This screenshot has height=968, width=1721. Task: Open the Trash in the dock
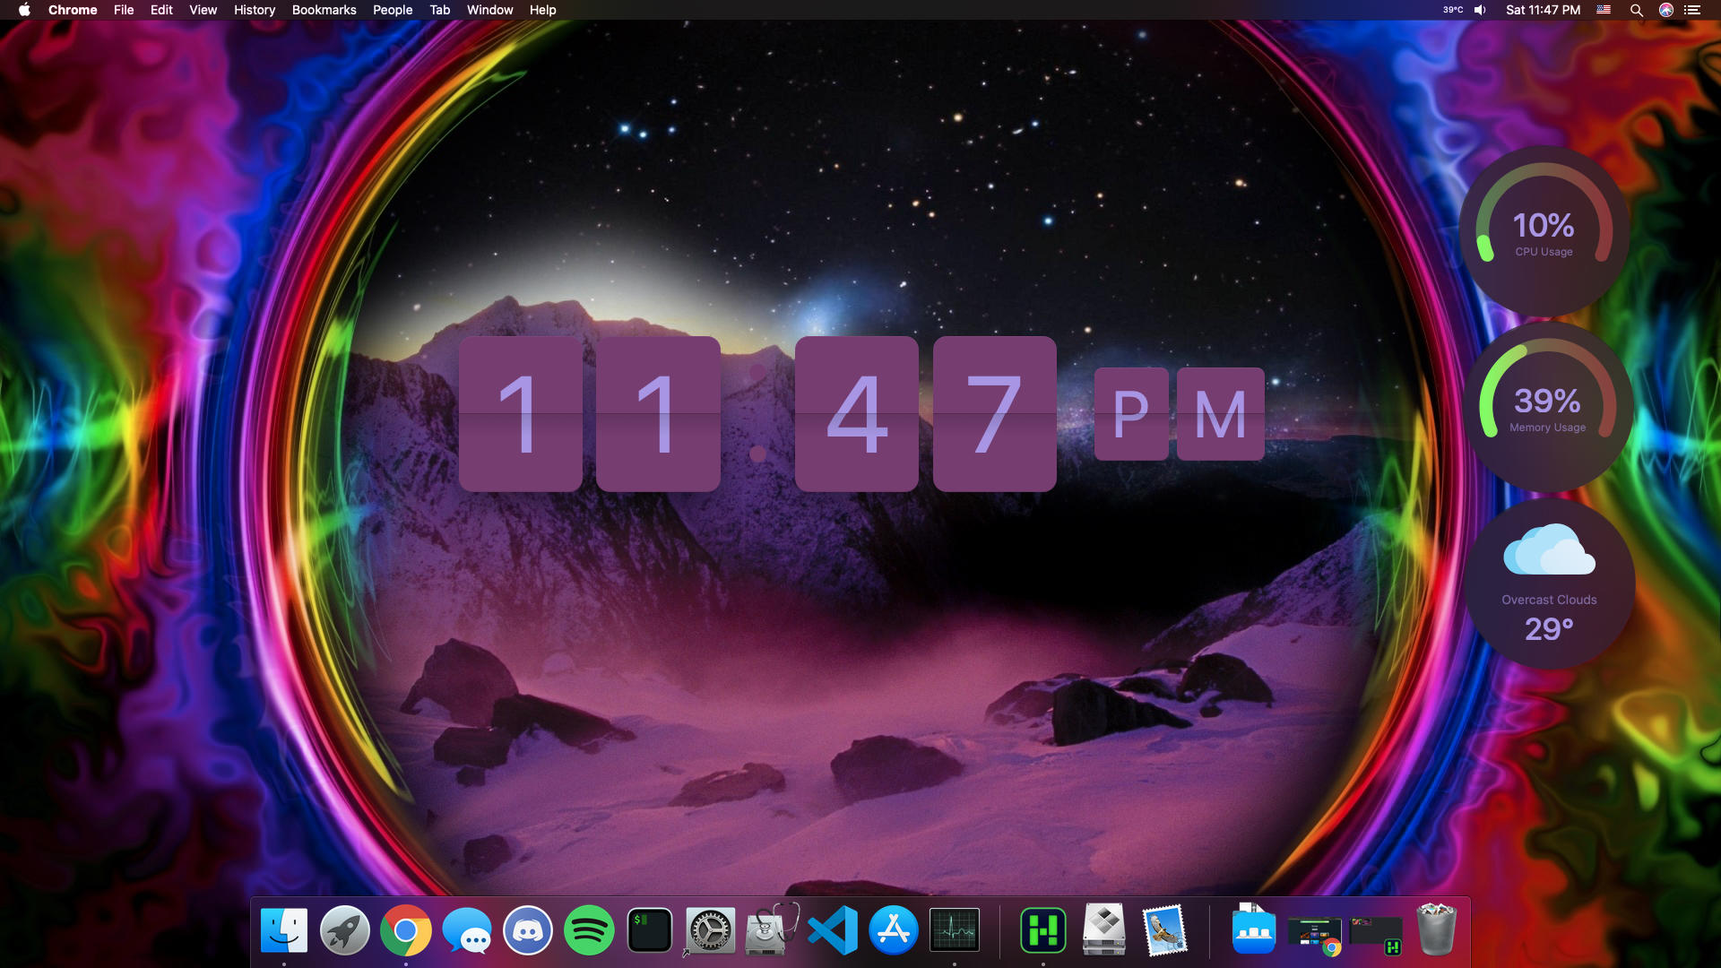tap(1437, 930)
